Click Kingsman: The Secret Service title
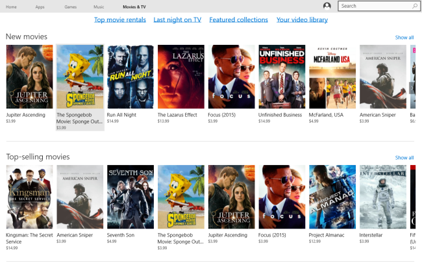422x265 pixels. (x=29, y=238)
